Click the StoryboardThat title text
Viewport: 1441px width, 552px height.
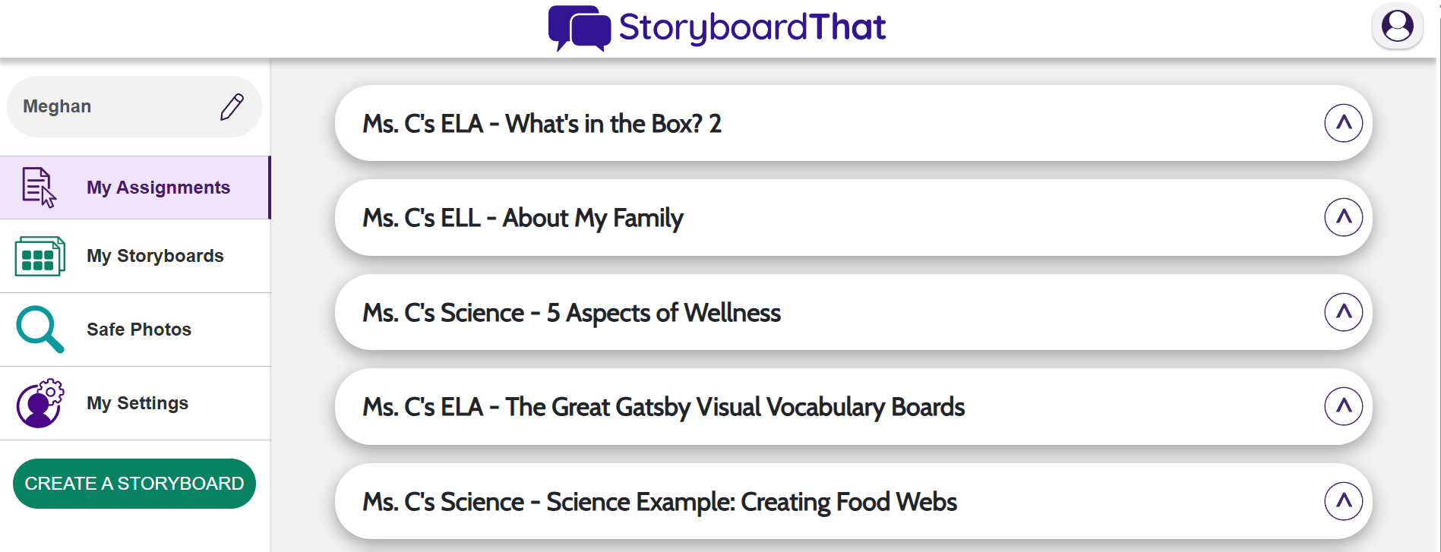752,28
